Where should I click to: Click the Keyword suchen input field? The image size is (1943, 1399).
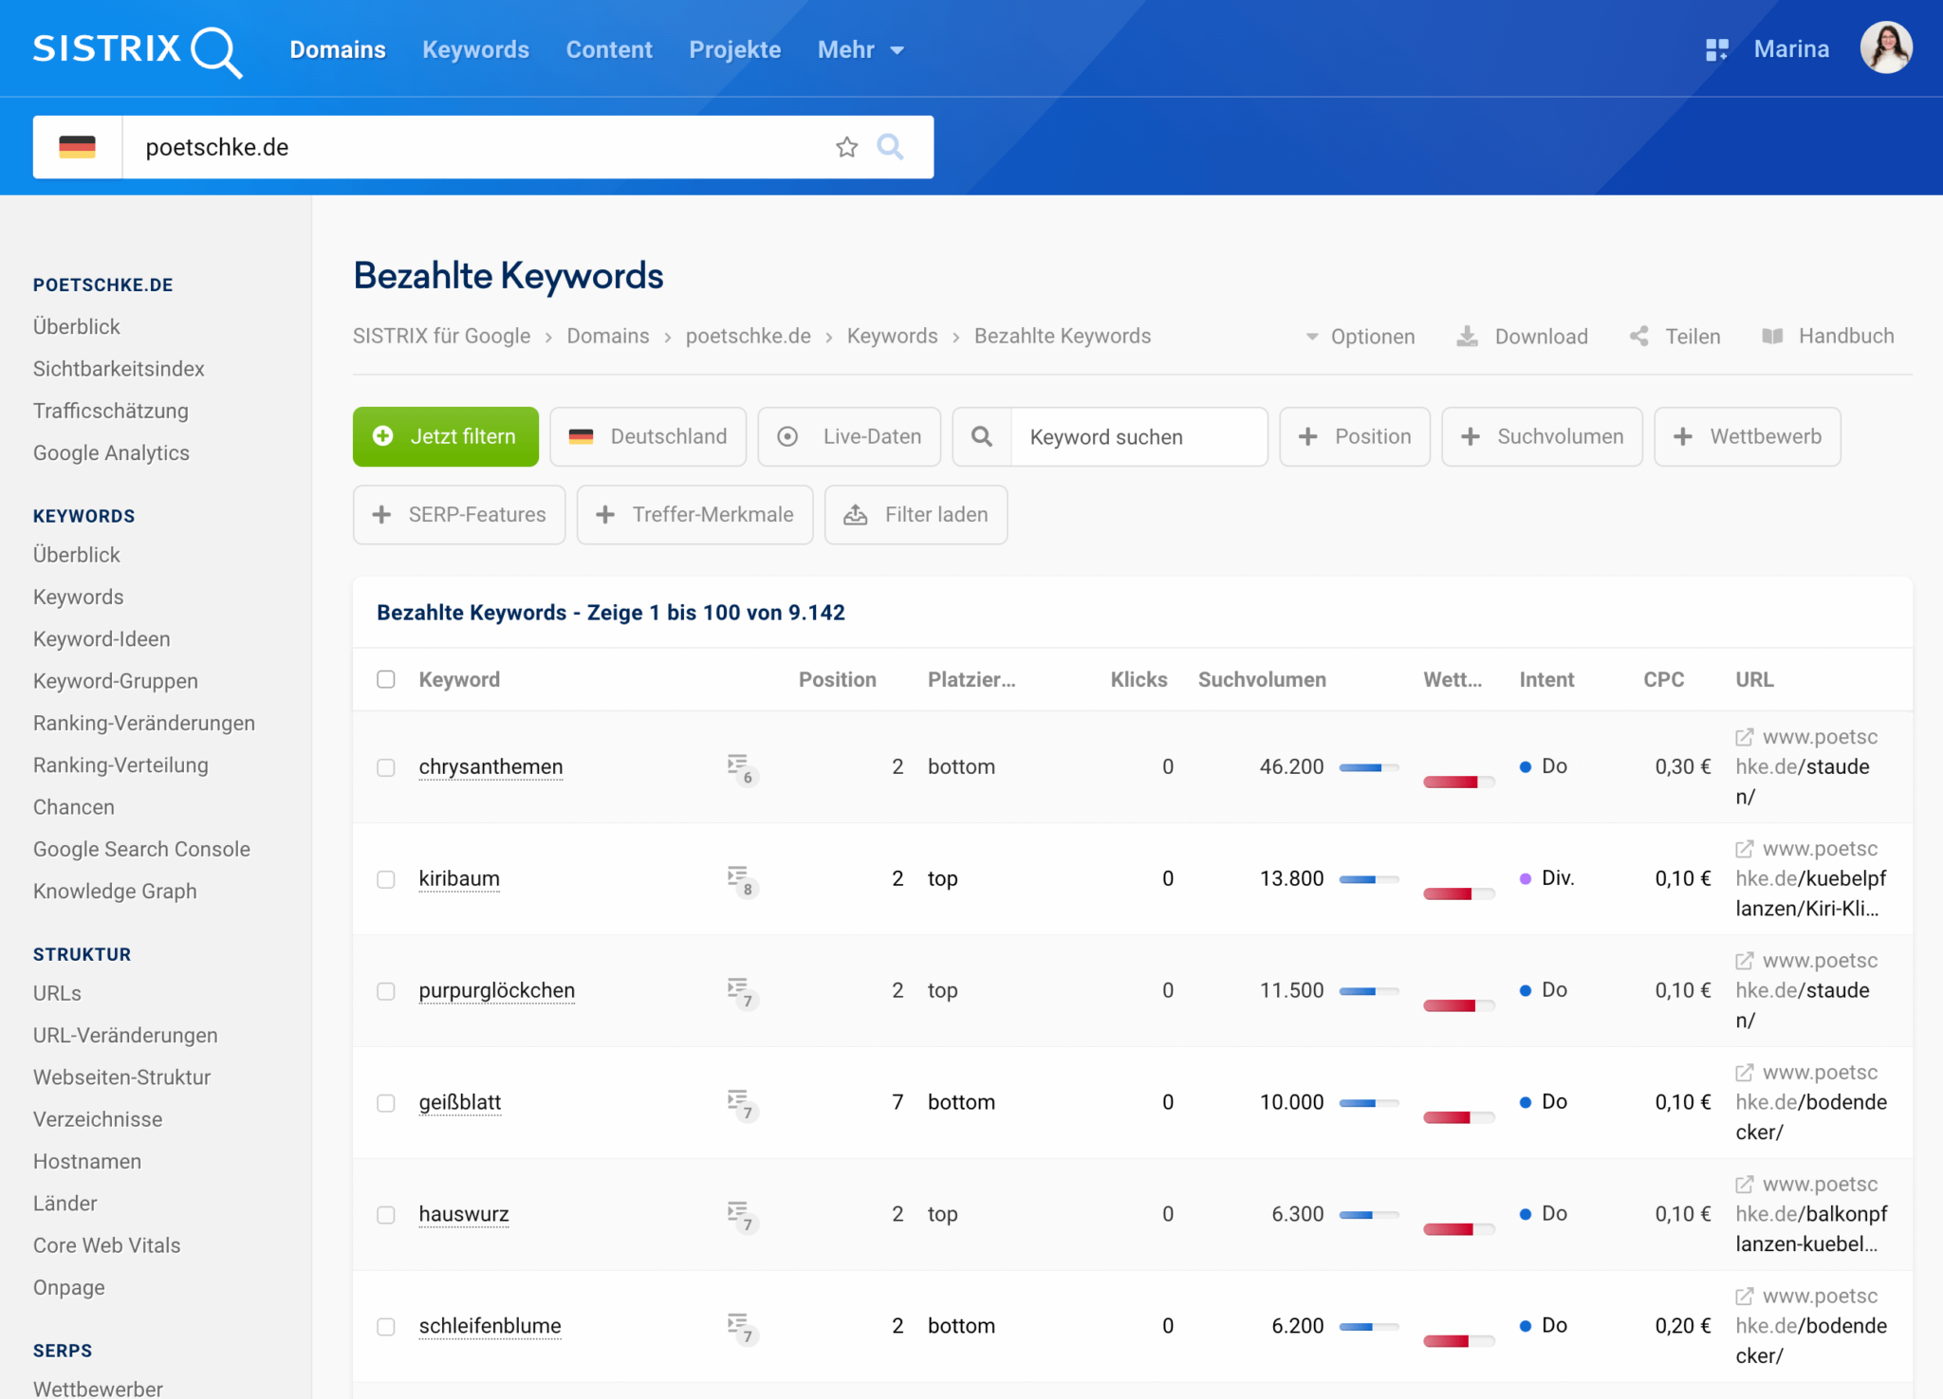[1138, 436]
